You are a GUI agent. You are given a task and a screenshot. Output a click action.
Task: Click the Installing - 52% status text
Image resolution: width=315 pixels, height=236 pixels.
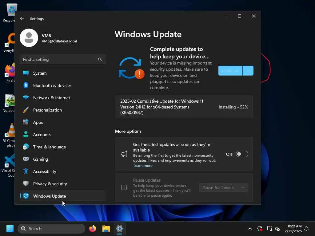click(233, 107)
